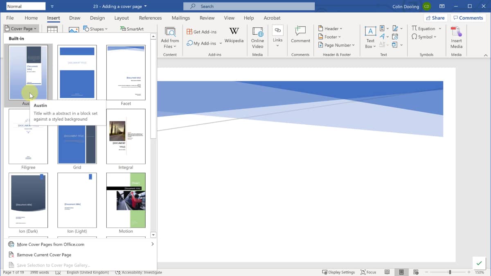Switch to the Draw tab

(75, 18)
